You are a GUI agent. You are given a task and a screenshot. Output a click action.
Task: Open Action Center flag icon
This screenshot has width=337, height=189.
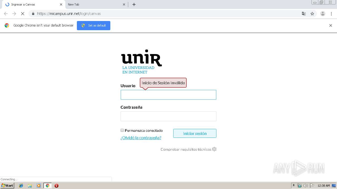(312, 186)
